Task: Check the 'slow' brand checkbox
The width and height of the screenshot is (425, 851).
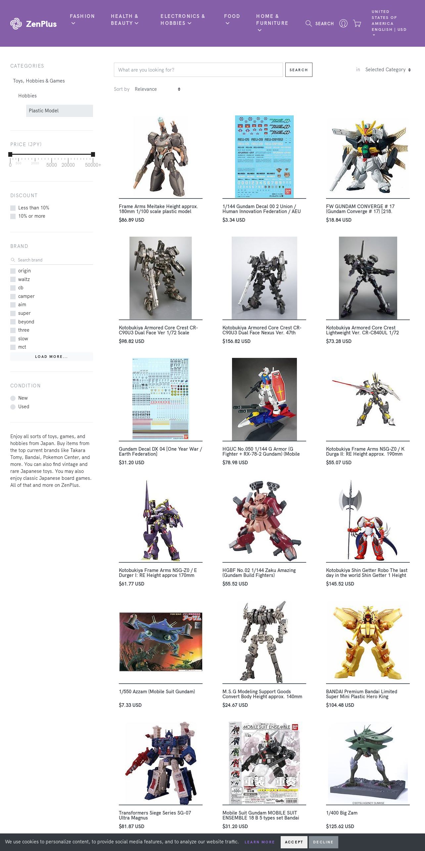Action: point(13,339)
